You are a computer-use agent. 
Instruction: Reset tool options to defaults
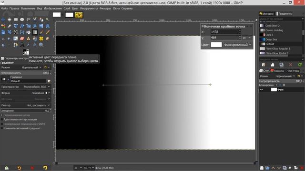[45, 168]
